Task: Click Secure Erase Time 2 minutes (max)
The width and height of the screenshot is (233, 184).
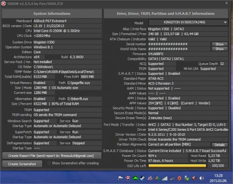Action: 160,118
